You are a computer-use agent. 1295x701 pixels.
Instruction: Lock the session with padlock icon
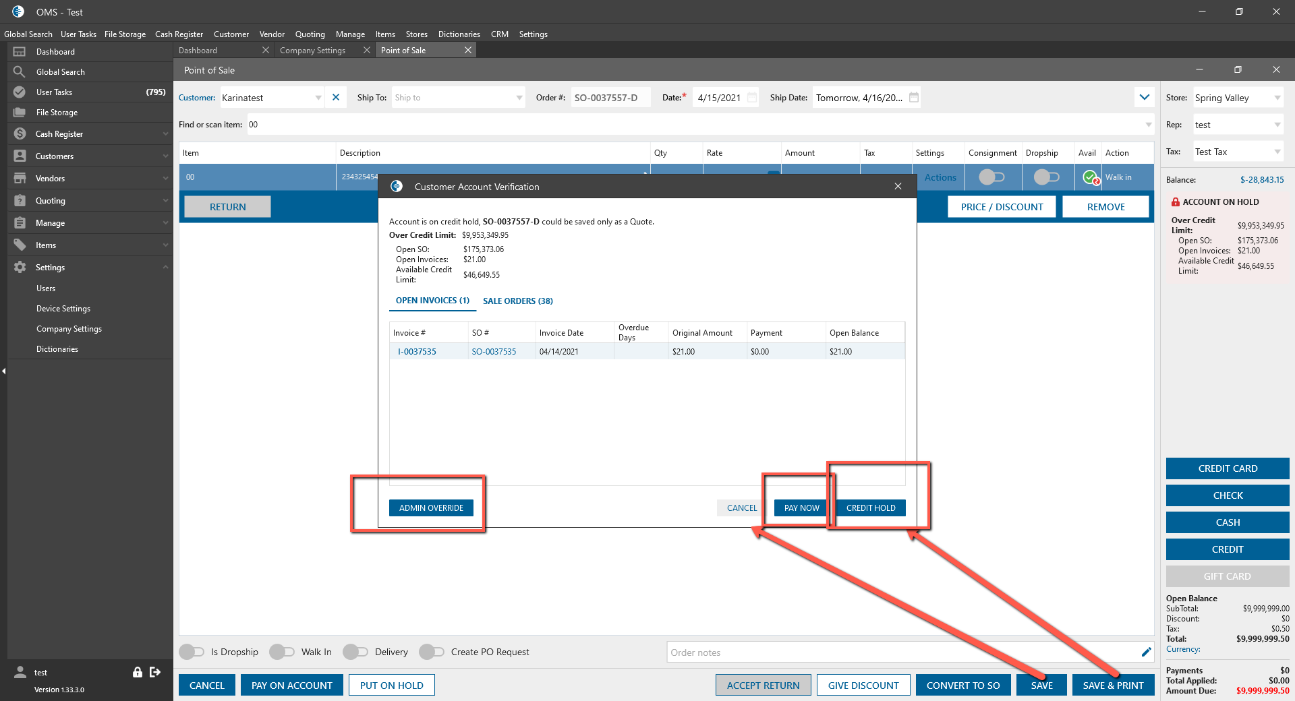click(138, 672)
